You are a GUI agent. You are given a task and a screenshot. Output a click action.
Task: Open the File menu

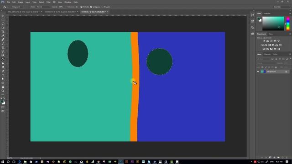pos(8,2)
